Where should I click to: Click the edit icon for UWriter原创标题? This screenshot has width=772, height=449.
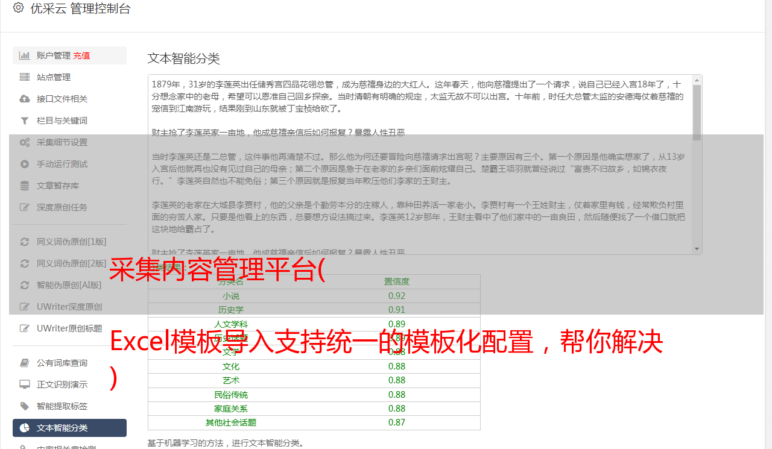click(25, 328)
